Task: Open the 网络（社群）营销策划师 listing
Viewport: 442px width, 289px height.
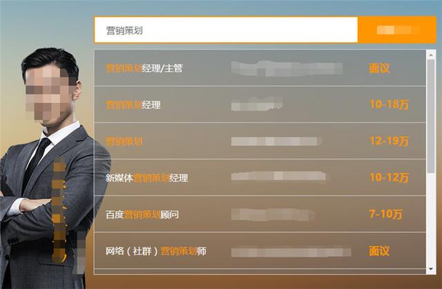Action: (260, 250)
